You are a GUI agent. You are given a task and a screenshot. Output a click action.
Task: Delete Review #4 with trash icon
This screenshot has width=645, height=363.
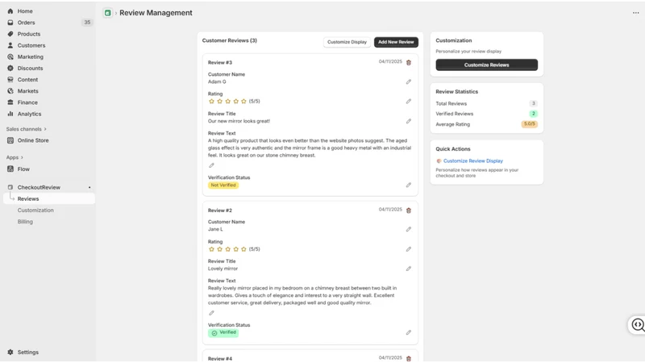tap(409, 359)
